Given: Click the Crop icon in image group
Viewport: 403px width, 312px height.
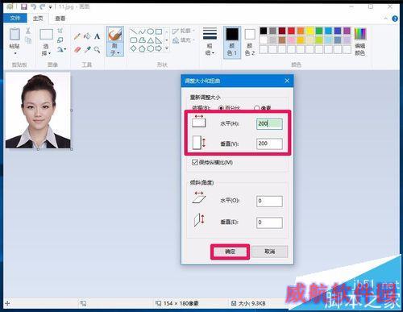Looking at the screenshot, I should pos(60,31).
